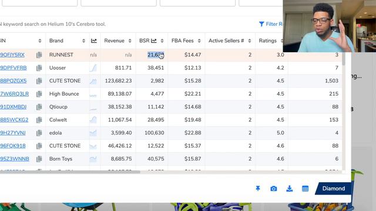376x211 pixels.
Task: Select the highlighted BSR value for RUNNEST
Action: (156, 55)
